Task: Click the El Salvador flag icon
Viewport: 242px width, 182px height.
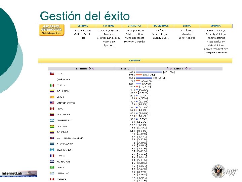Action: point(52,144)
